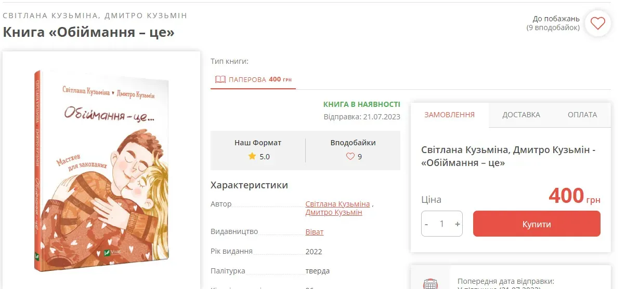Click the wishlist heart icon
Image resolution: width=626 pixels, height=289 pixels.
click(597, 23)
